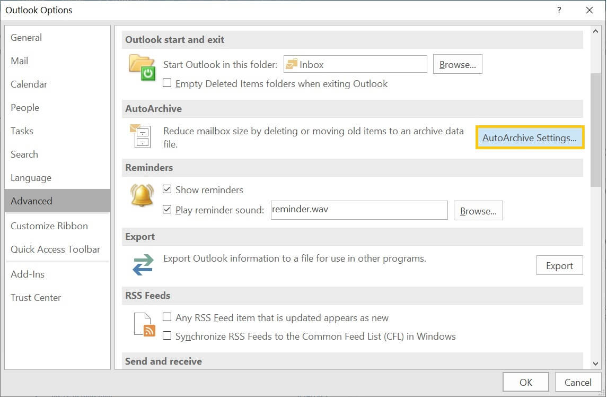This screenshot has height=397, width=607.
Task: Select the Search options category
Action: coord(58,154)
